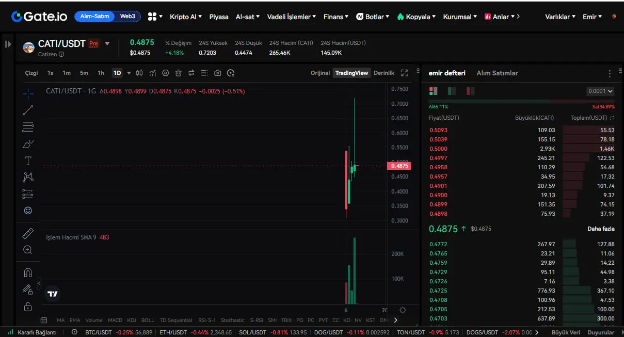Switch chart to Derinlik view
The width and height of the screenshot is (624, 337).
384,73
